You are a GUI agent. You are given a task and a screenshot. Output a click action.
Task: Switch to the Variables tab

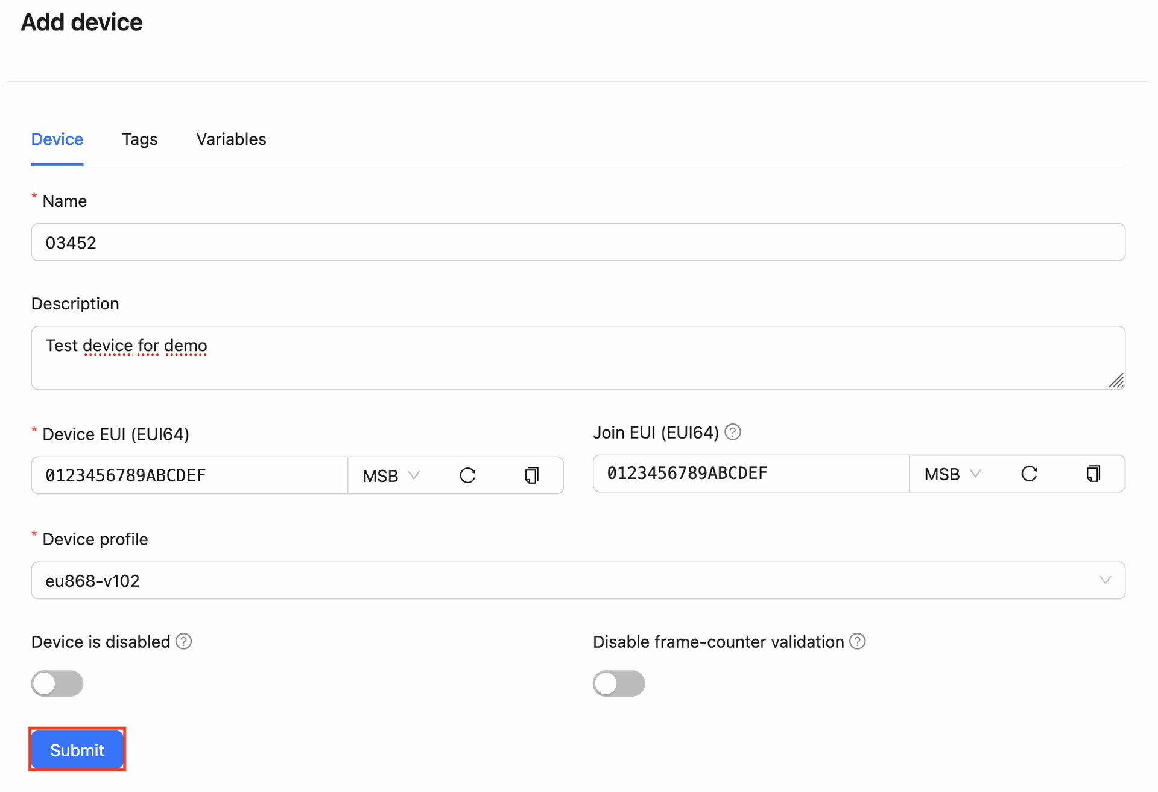(x=231, y=139)
